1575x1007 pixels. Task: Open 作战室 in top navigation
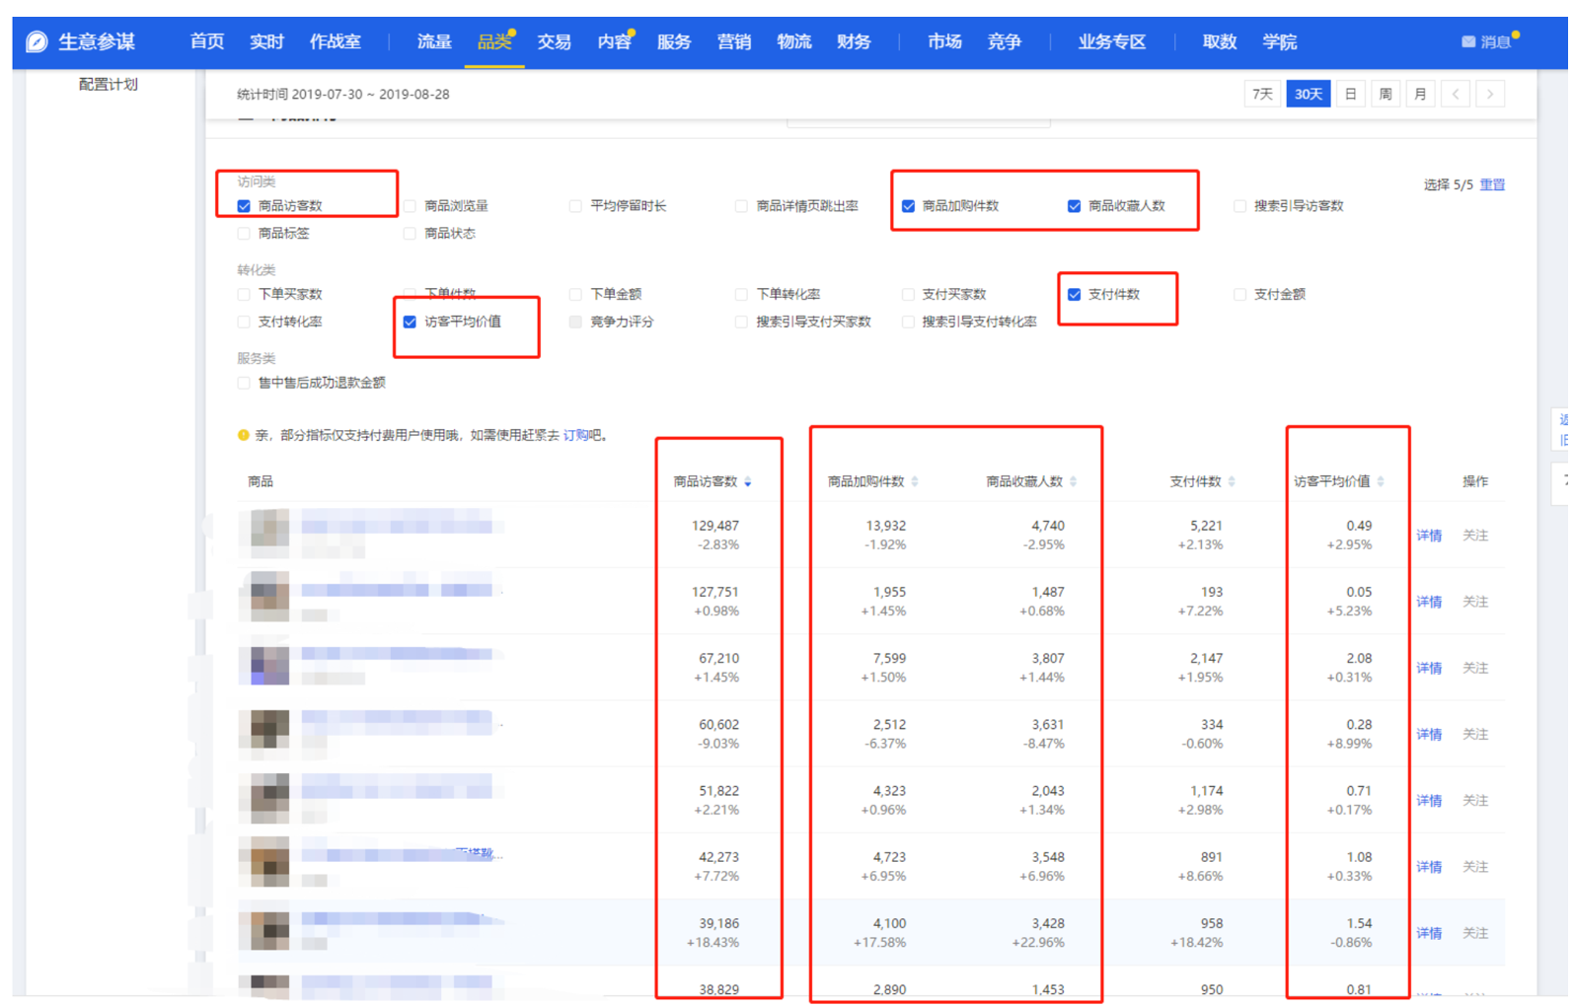click(x=336, y=41)
